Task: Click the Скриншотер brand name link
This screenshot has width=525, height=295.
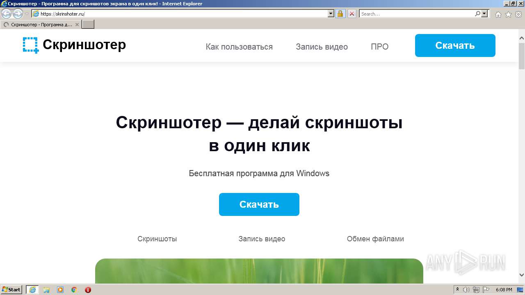Action: point(84,44)
